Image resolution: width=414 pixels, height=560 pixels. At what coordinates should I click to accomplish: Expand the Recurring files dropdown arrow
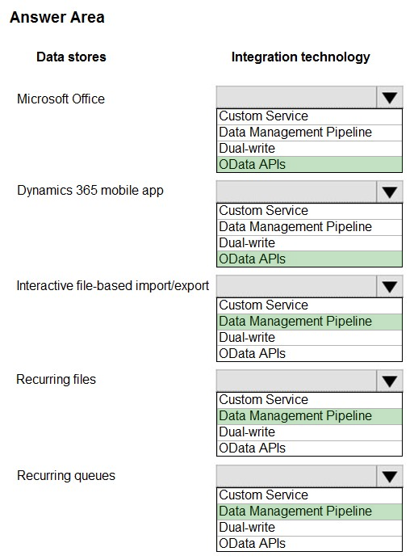(x=390, y=381)
